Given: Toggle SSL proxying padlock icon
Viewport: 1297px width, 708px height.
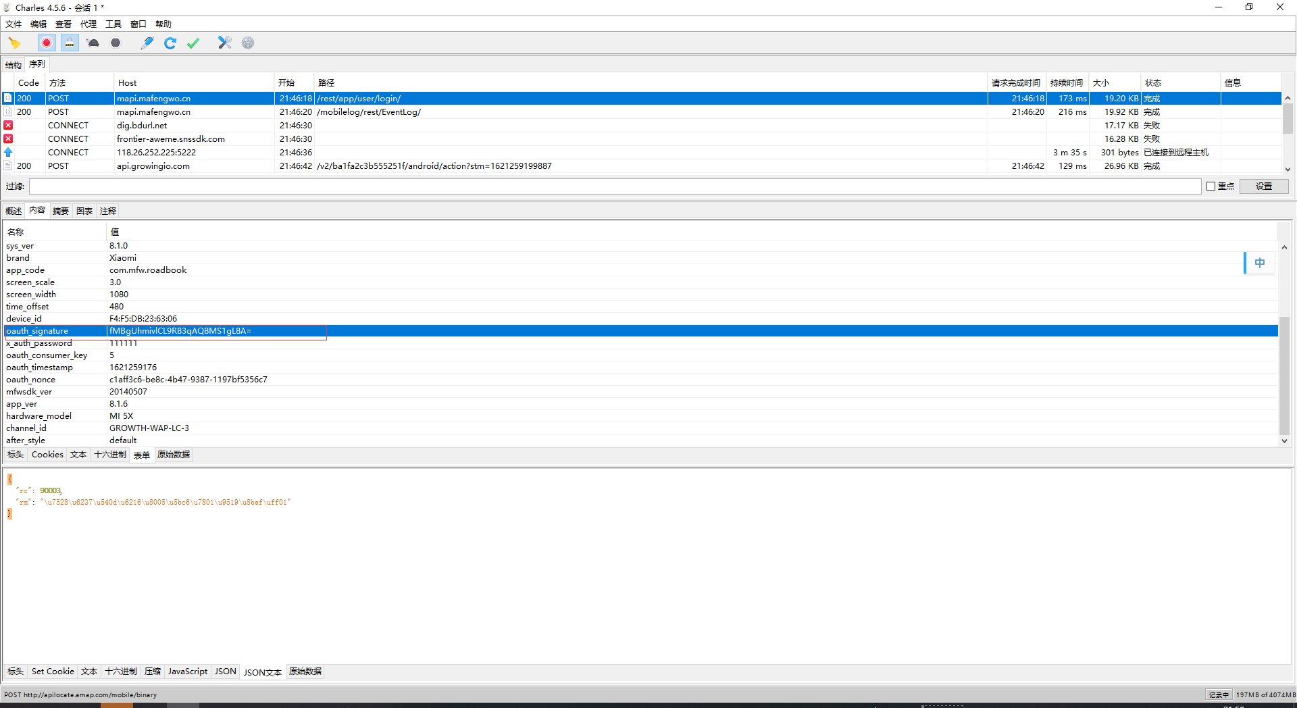Looking at the screenshot, I should point(70,43).
